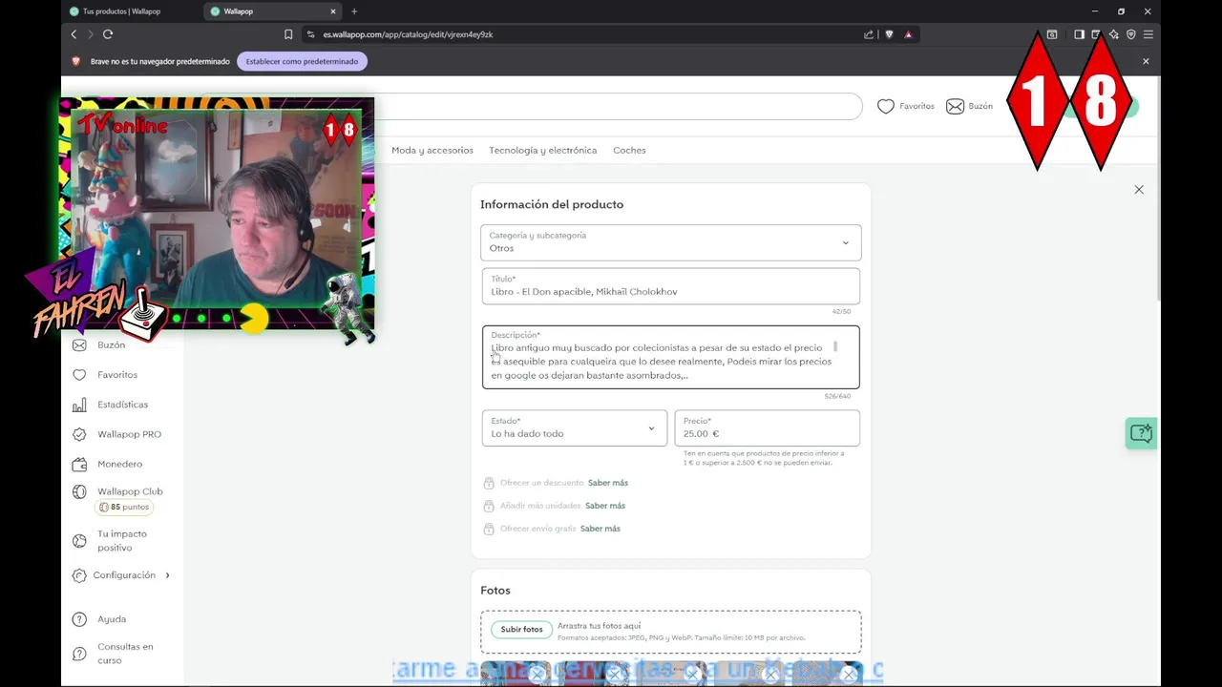This screenshot has height=687, width=1222.
Task: Close the product edit form
Action: tap(1139, 190)
